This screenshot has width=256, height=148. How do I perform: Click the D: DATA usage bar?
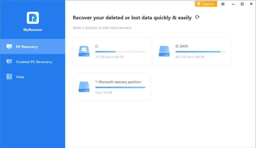200,52
